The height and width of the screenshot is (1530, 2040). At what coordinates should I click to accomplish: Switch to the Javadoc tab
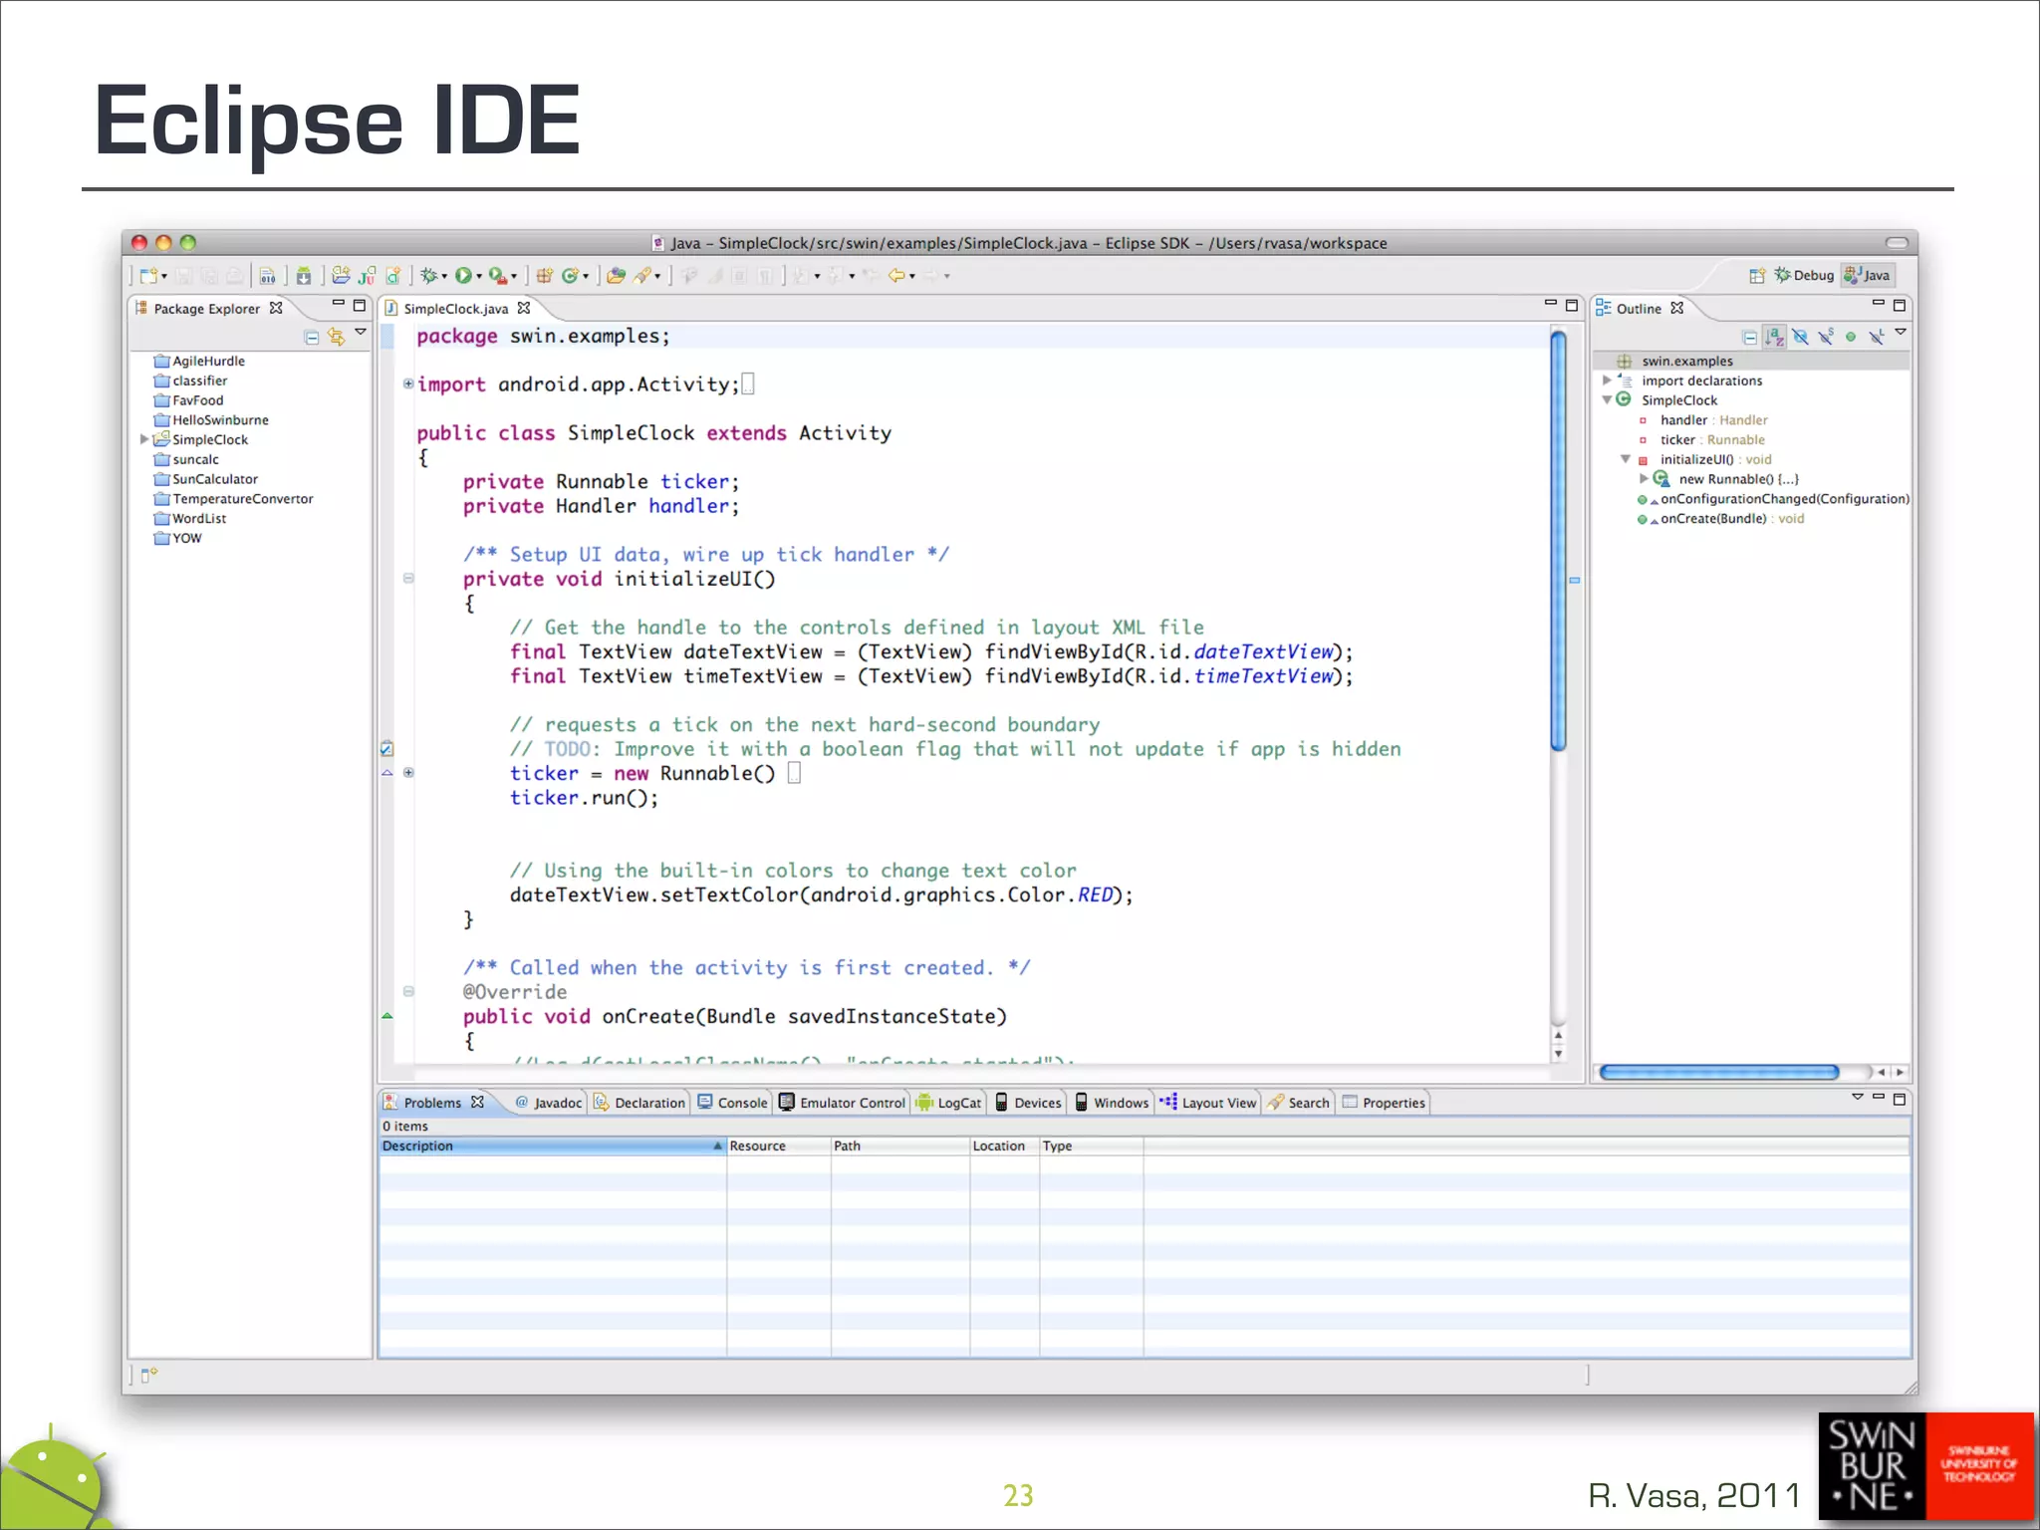coord(548,1103)
